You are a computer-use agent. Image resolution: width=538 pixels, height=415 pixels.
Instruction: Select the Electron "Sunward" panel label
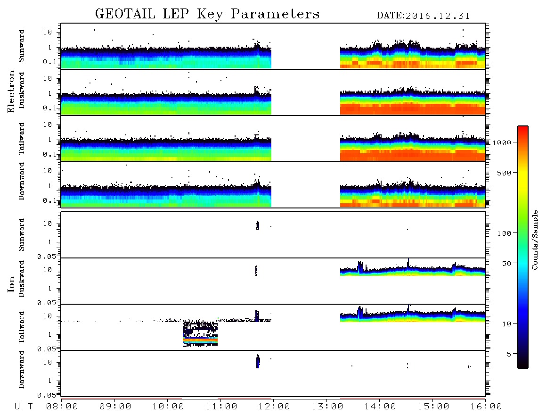click(x=22, y=46)
